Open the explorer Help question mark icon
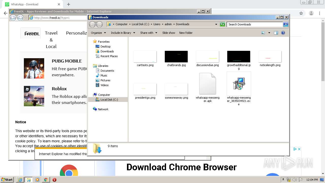Viewport: 325px width, 183px height. [x=283, y=33]
